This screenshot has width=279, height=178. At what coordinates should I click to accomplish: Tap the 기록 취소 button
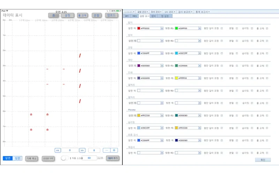[31, 158]
